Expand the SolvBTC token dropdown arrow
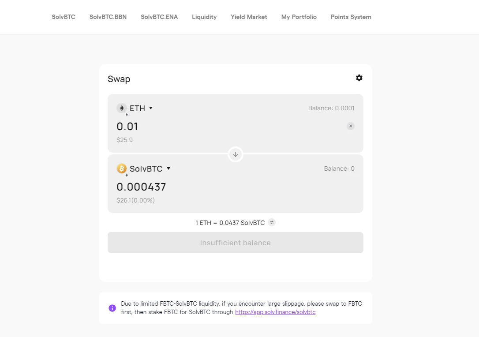This screenshot has height=337, width=479. tap(168, 168)
